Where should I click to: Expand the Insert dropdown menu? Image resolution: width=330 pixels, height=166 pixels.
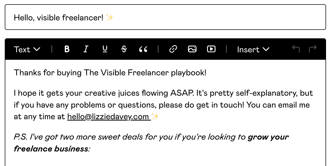[x=253, y=49]
